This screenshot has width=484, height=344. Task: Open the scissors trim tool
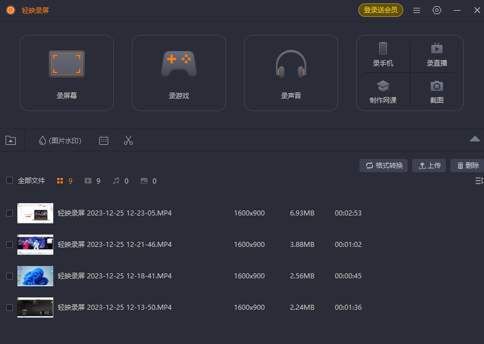coord(128,141)
